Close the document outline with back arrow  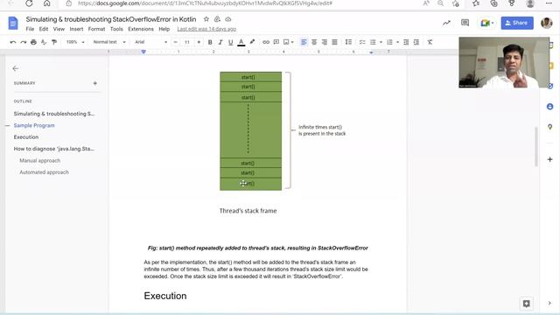pyautogui.click(x=16, y=68)
